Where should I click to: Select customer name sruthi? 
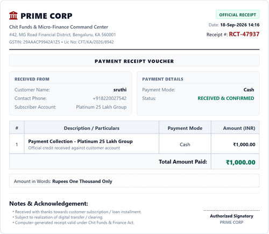(120, 90)
